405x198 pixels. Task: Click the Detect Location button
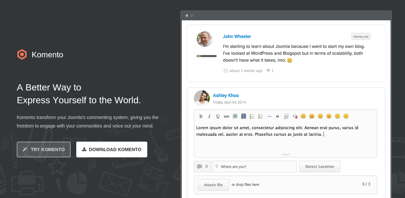click(320, 167)
